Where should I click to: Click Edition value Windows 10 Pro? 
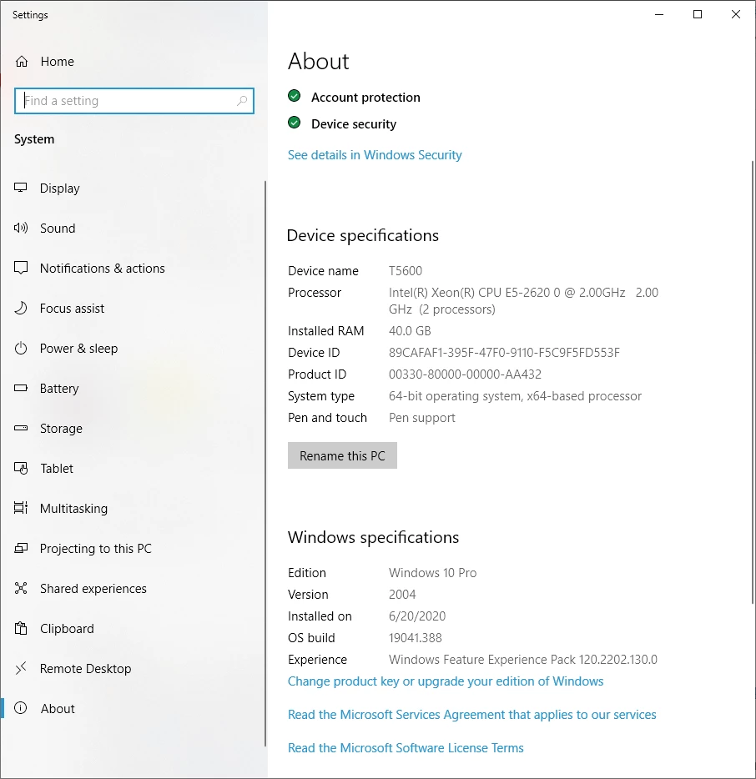click(x=432, y=573)
